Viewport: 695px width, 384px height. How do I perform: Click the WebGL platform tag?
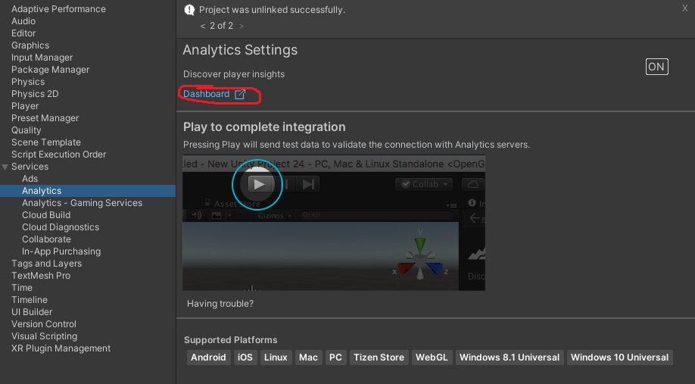(432, 357)
